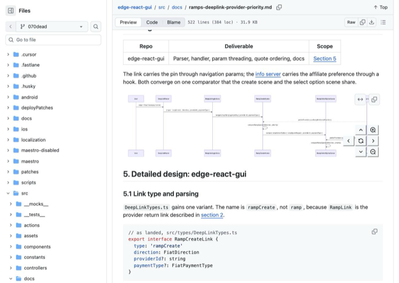Click the ios folder icon
Viewport: 399px width, 283px height.
pos(16,129)
